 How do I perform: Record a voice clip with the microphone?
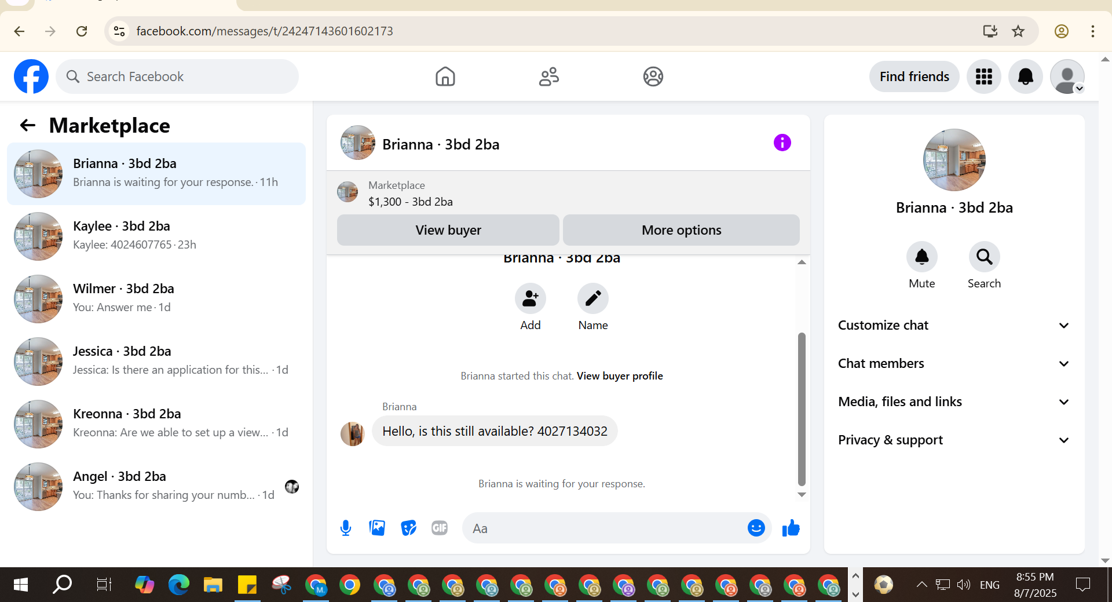[346, 528]
